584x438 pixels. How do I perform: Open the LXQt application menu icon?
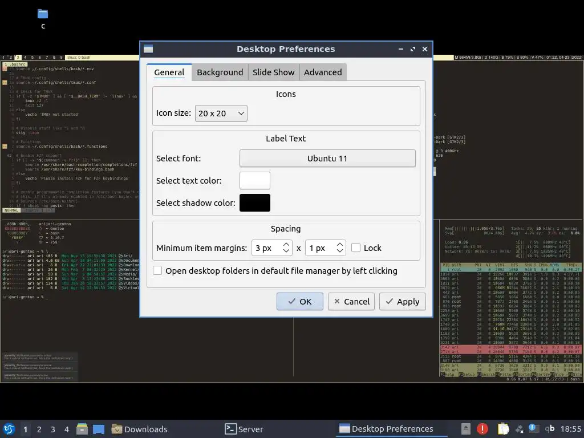point(9,429)
